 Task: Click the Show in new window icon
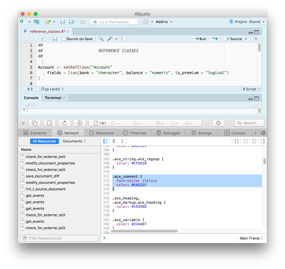point(44,39)
